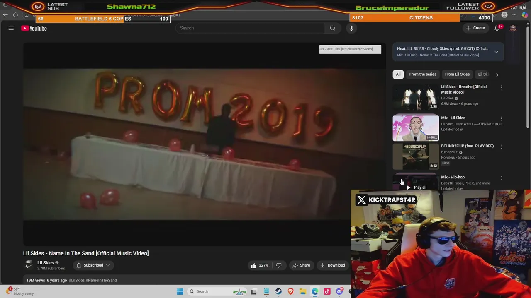
Task: Open File Explorer from the taskbar
Action: pyautogui.click(x=303, y=291)
